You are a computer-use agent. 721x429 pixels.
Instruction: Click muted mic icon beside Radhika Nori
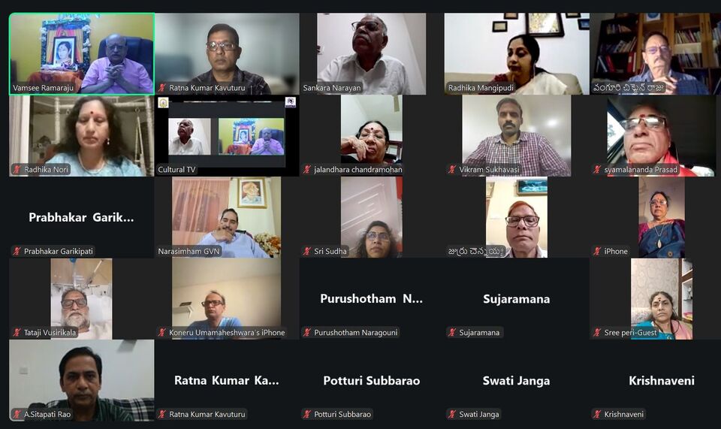(17, 170)
